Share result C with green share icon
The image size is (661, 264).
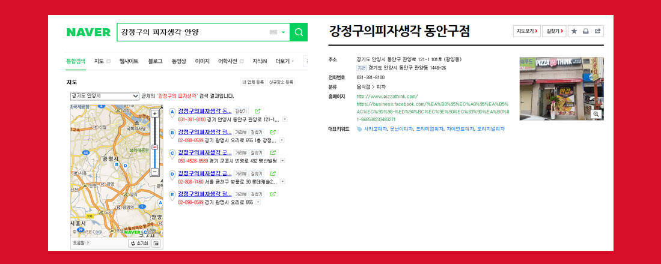click(273, 152)
